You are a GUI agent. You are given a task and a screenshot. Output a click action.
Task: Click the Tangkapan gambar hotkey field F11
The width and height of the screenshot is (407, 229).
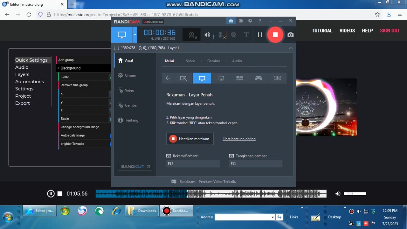pyautogui.click(x=256, y=163)
